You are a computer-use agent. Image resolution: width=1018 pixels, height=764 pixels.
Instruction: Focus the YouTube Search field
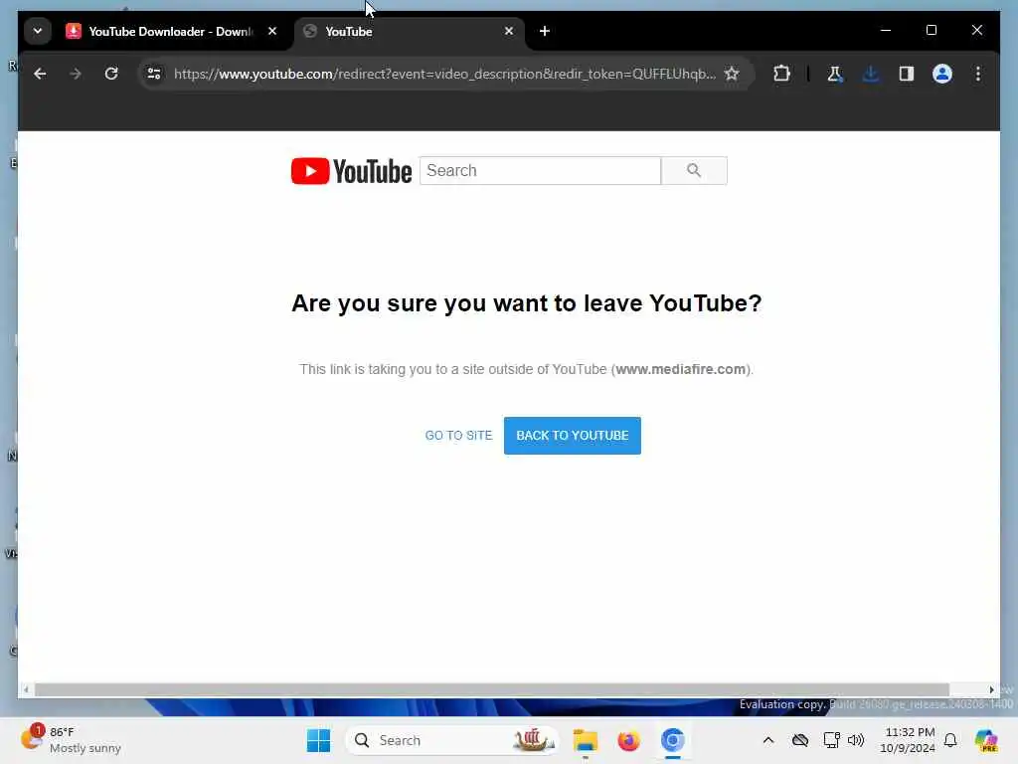(540, 171)
